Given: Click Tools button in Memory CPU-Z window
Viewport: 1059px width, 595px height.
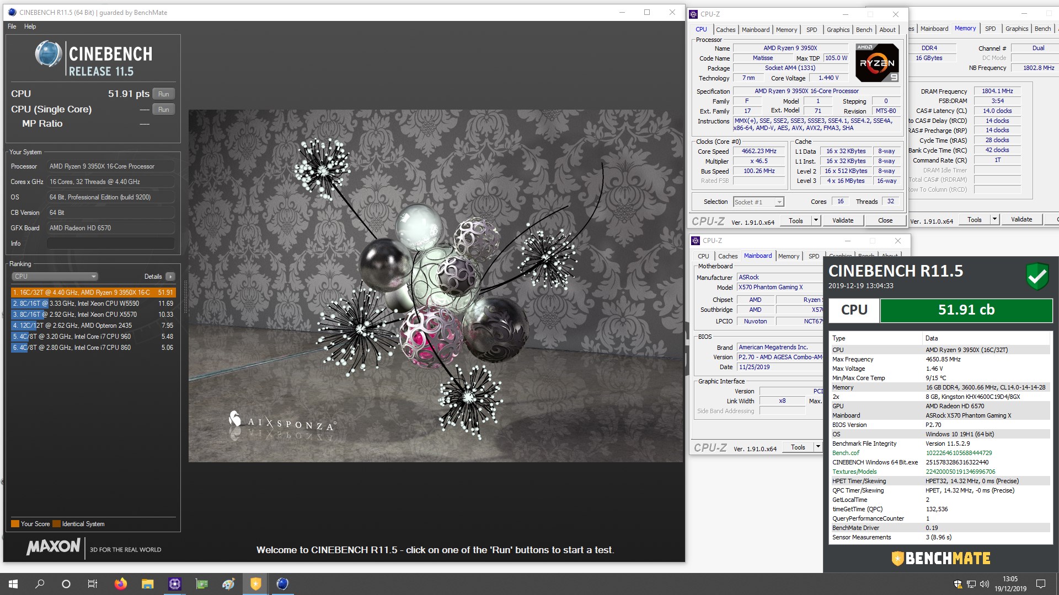Looking at the screenshot, I should tap(975, 220).
